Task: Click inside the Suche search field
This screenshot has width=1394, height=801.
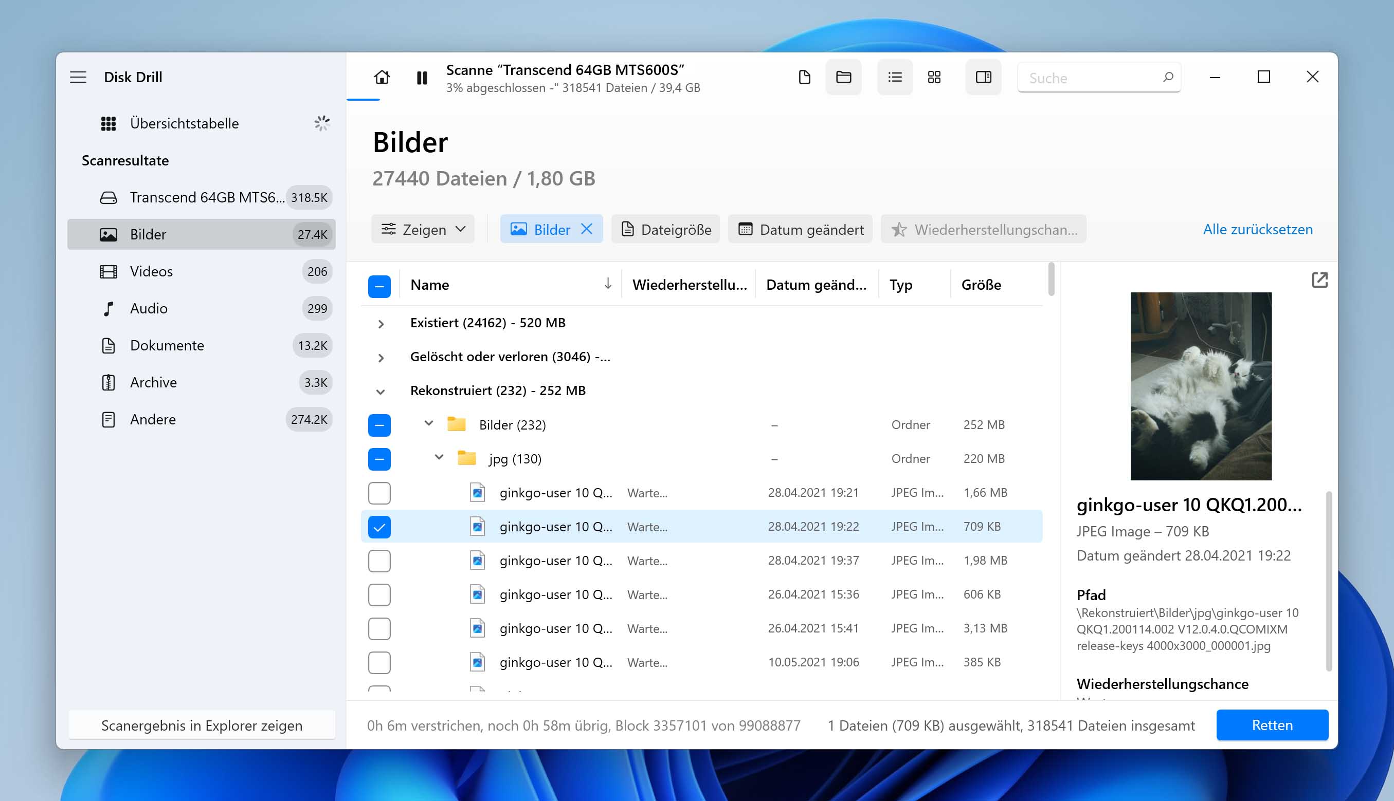Action: pyautogui.click(x=1099, y=78)
